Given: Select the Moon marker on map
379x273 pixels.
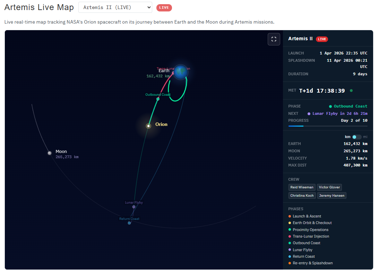Looking at the screenshot, I should [50, 153].
